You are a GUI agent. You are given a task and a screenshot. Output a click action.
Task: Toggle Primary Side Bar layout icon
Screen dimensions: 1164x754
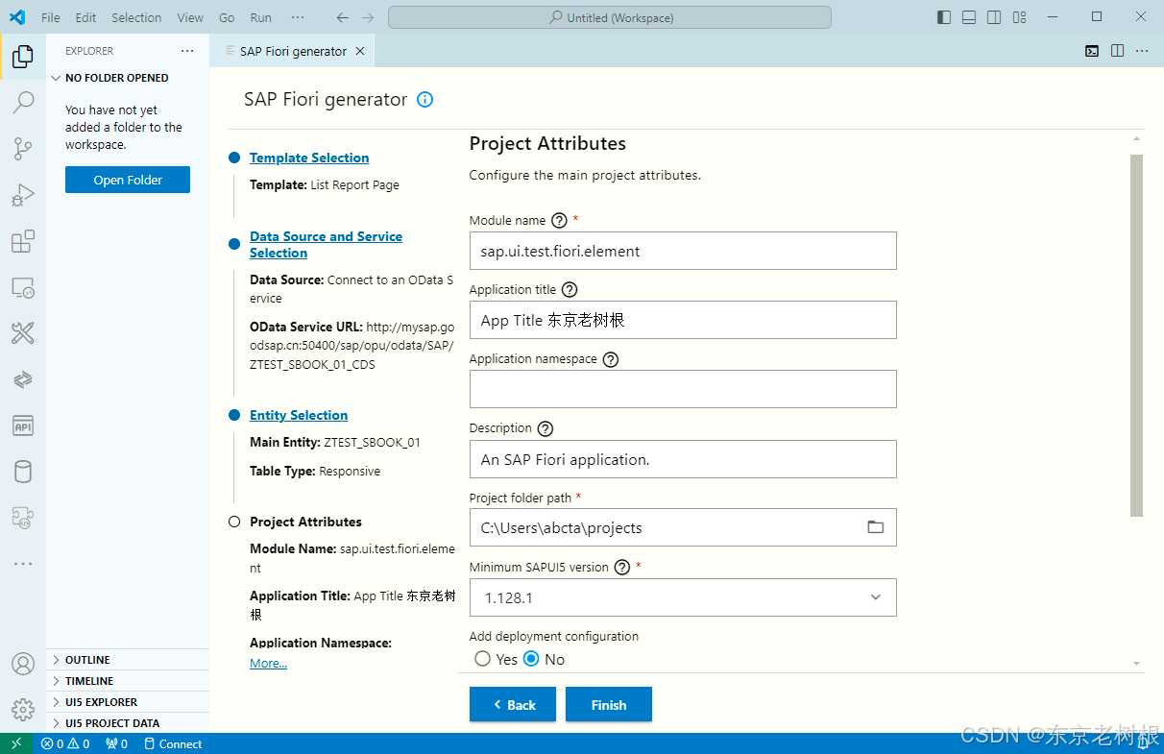point(944,17)
